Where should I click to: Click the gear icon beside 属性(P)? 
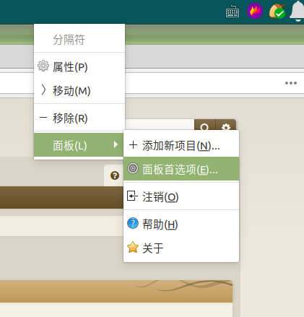coord(43,66)
